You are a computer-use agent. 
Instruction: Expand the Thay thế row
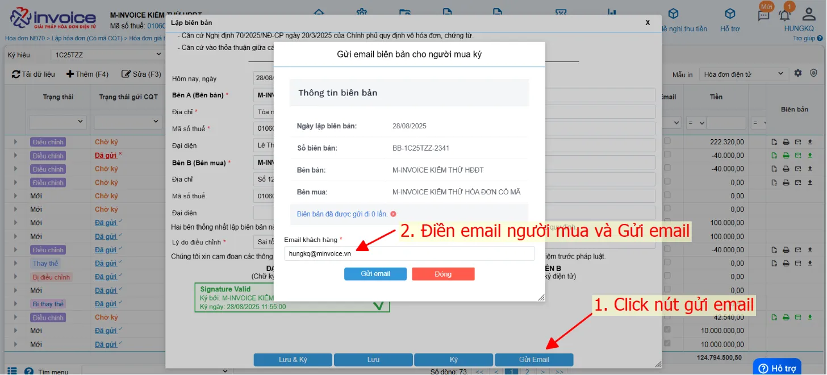(x=15, y=264)
